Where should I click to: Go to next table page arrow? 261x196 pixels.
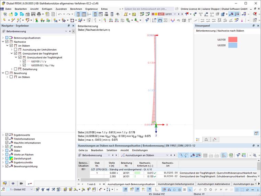[100, 184]
